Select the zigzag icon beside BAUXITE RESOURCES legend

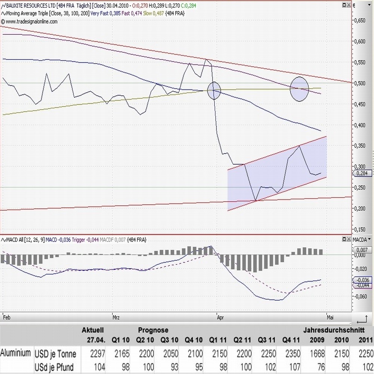point(3,5)
